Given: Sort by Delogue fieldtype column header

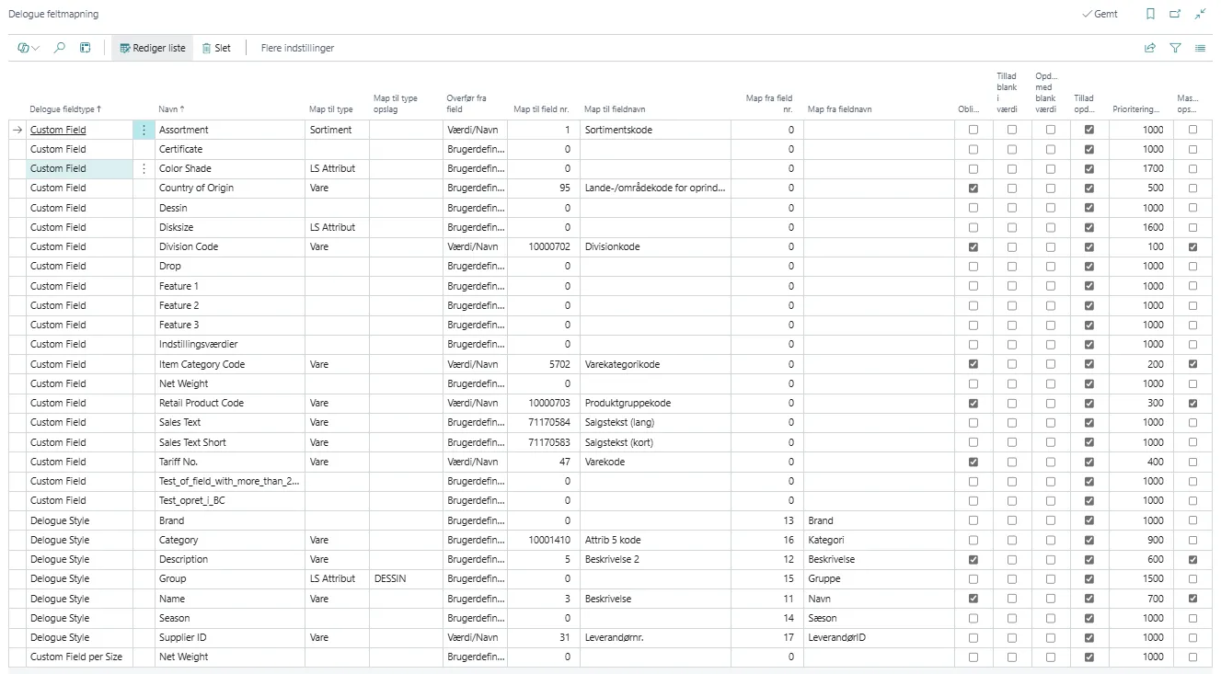Looking at the screenshot, I should click(64, 109).
